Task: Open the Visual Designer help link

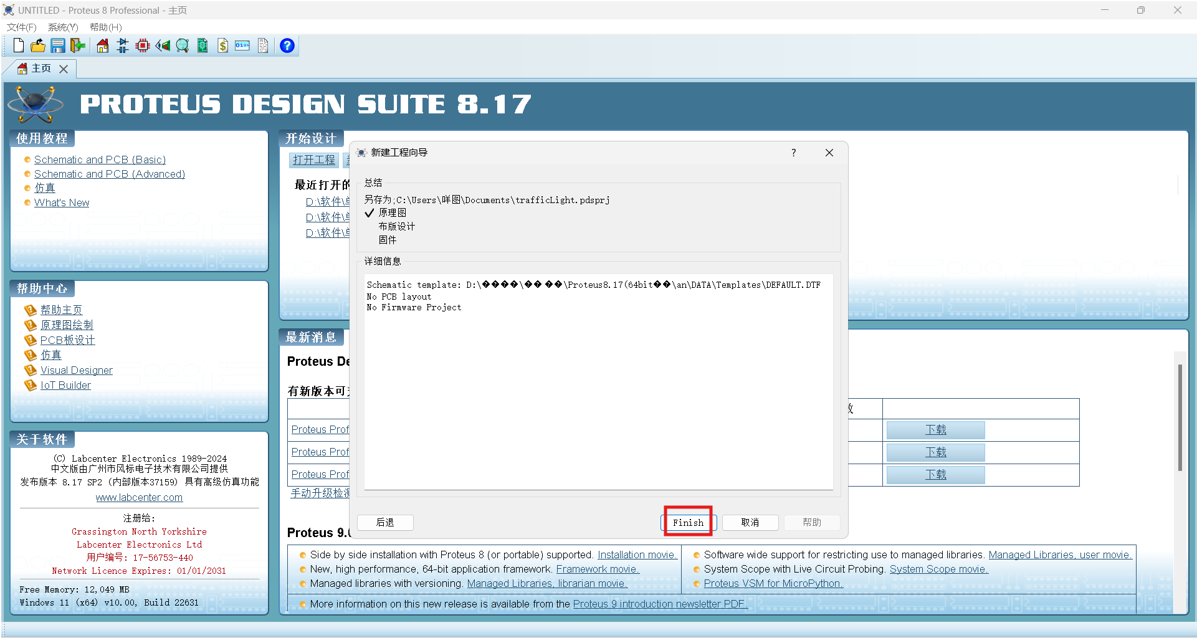Action: pos(77,370)
